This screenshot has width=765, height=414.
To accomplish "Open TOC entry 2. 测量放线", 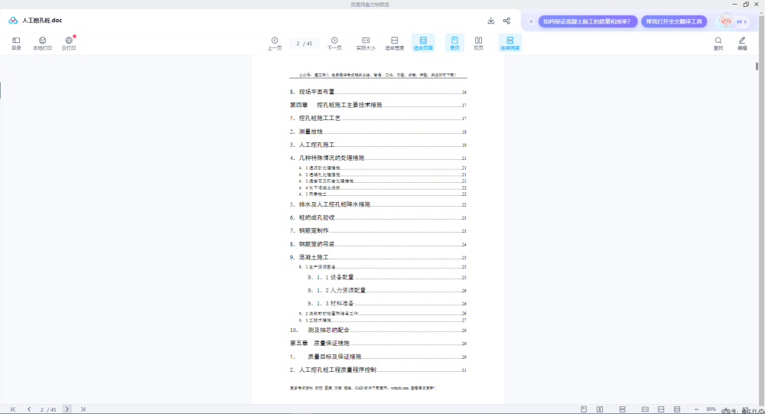I will pyautogui.click(x=378, y=132).
